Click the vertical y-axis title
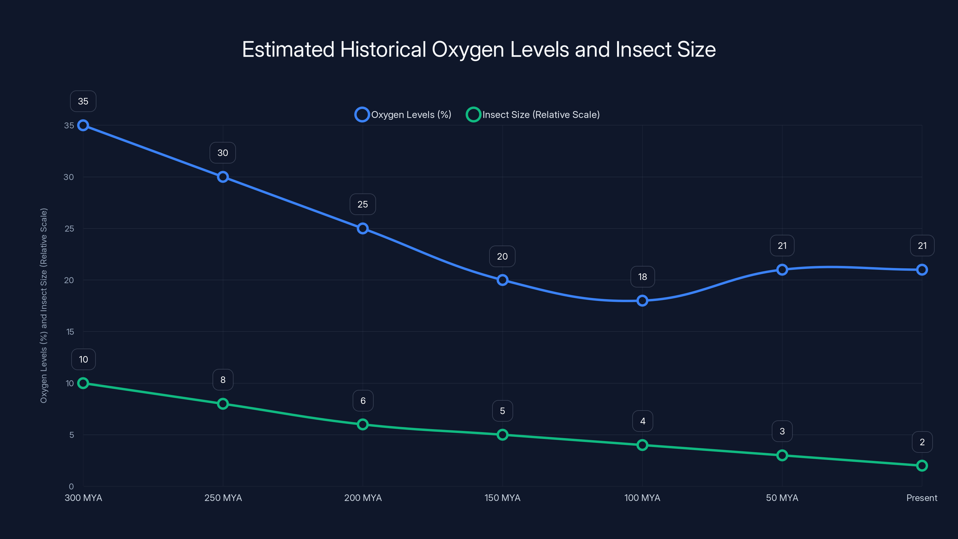 click(44, 305)
